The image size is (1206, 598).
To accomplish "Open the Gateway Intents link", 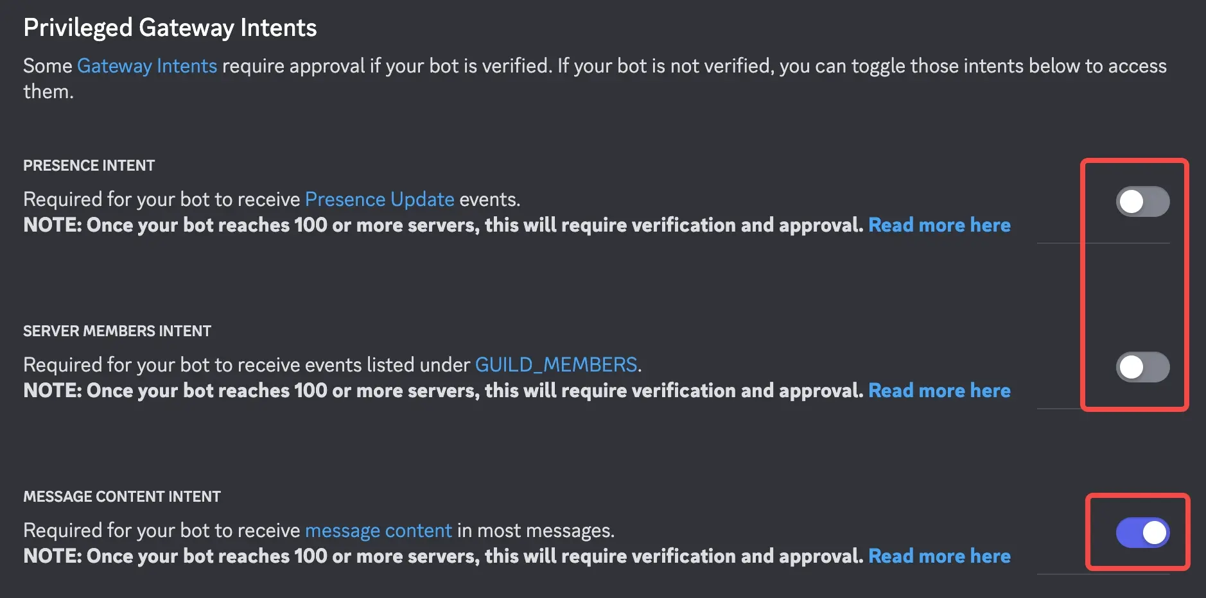I will pyautogui.click(x=147, y=66).
